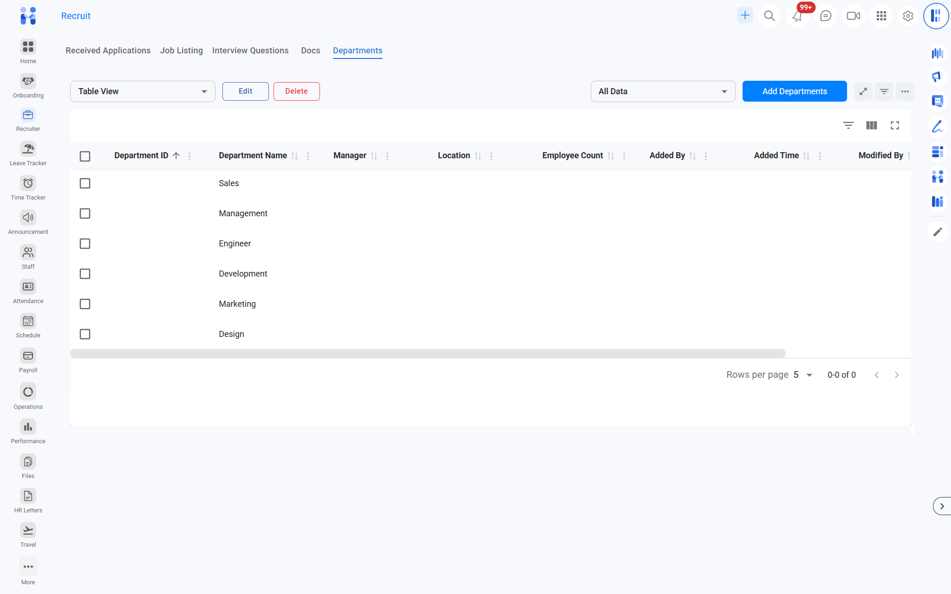The image size is (951, 594).
Task: Toggle the select-all header checkbox
Action: click(85, 156)
